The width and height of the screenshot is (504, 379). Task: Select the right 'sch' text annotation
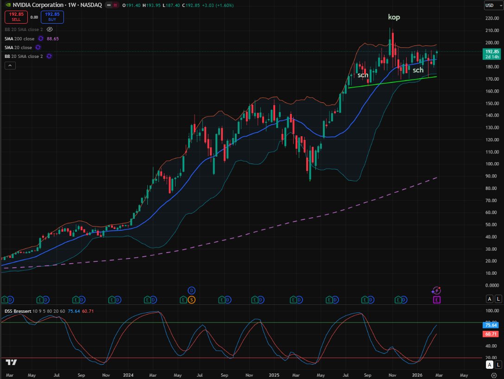pyautogui.click(x=418, y=70)
